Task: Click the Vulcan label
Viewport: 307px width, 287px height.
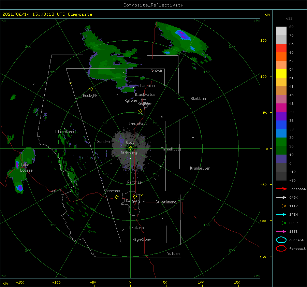Action: tap(173, 254)
